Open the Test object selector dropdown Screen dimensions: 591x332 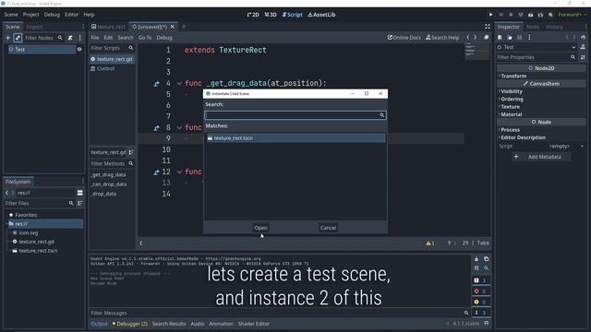click(x=537, y=47)
